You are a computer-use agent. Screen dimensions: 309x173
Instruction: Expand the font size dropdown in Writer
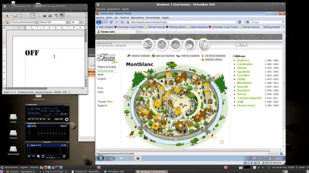(x=81, y=22)
